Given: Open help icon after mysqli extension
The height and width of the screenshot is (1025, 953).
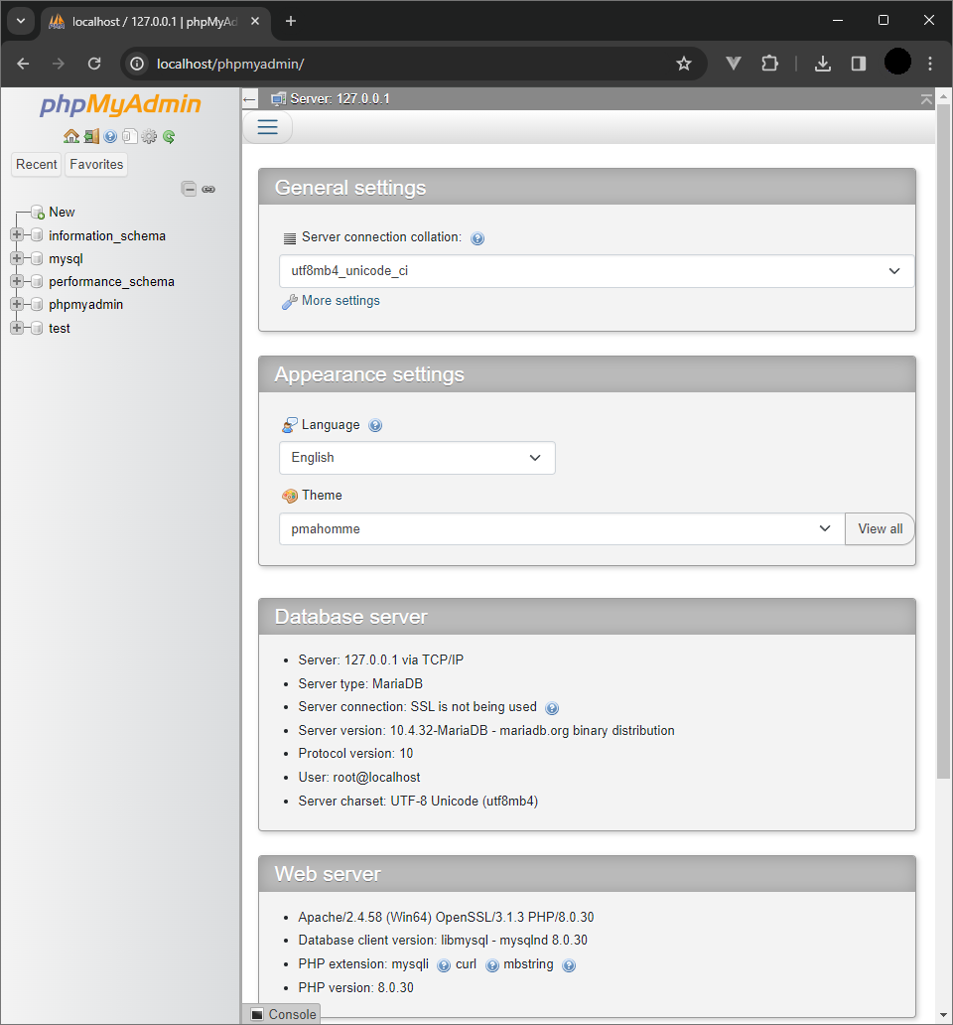Looking at the screenshot, I should click(444, 965).
